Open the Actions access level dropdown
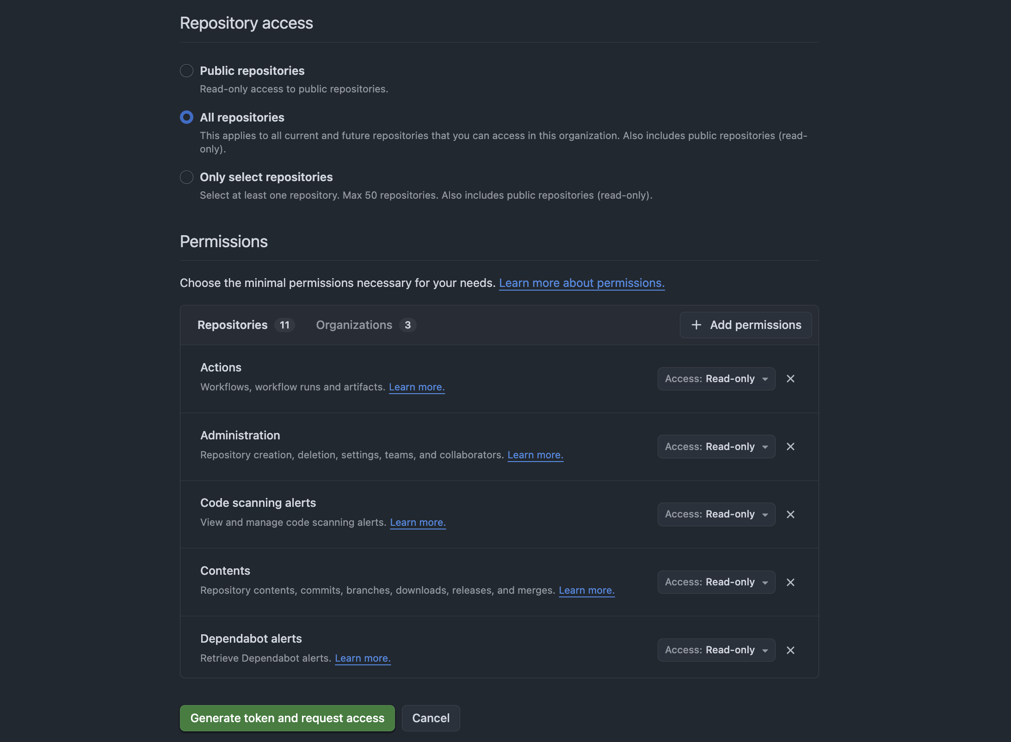Image resolution: width=1011 pixels, height=742 pixels. click(x=716, y=379)
